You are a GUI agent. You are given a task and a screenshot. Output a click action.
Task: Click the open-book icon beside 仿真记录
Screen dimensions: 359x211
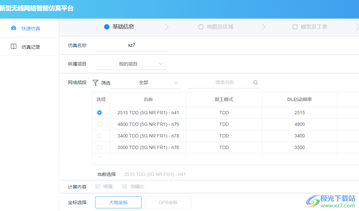pyautogui.click(x=13, y=46)
